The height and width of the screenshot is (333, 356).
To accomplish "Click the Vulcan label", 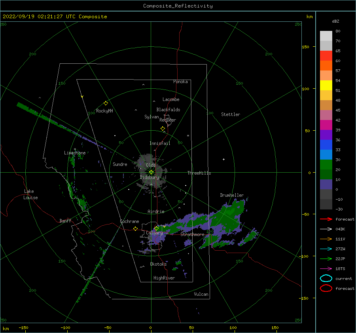I will [201, 294].
